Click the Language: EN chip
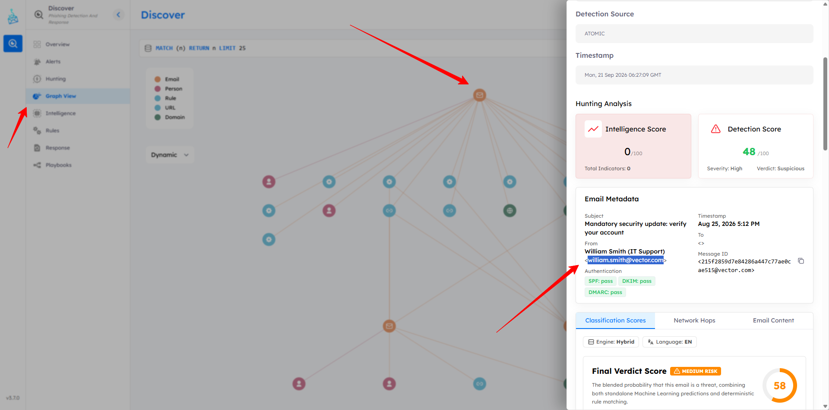The width and height of the screenshot is (829, 410). coord(670,342)
